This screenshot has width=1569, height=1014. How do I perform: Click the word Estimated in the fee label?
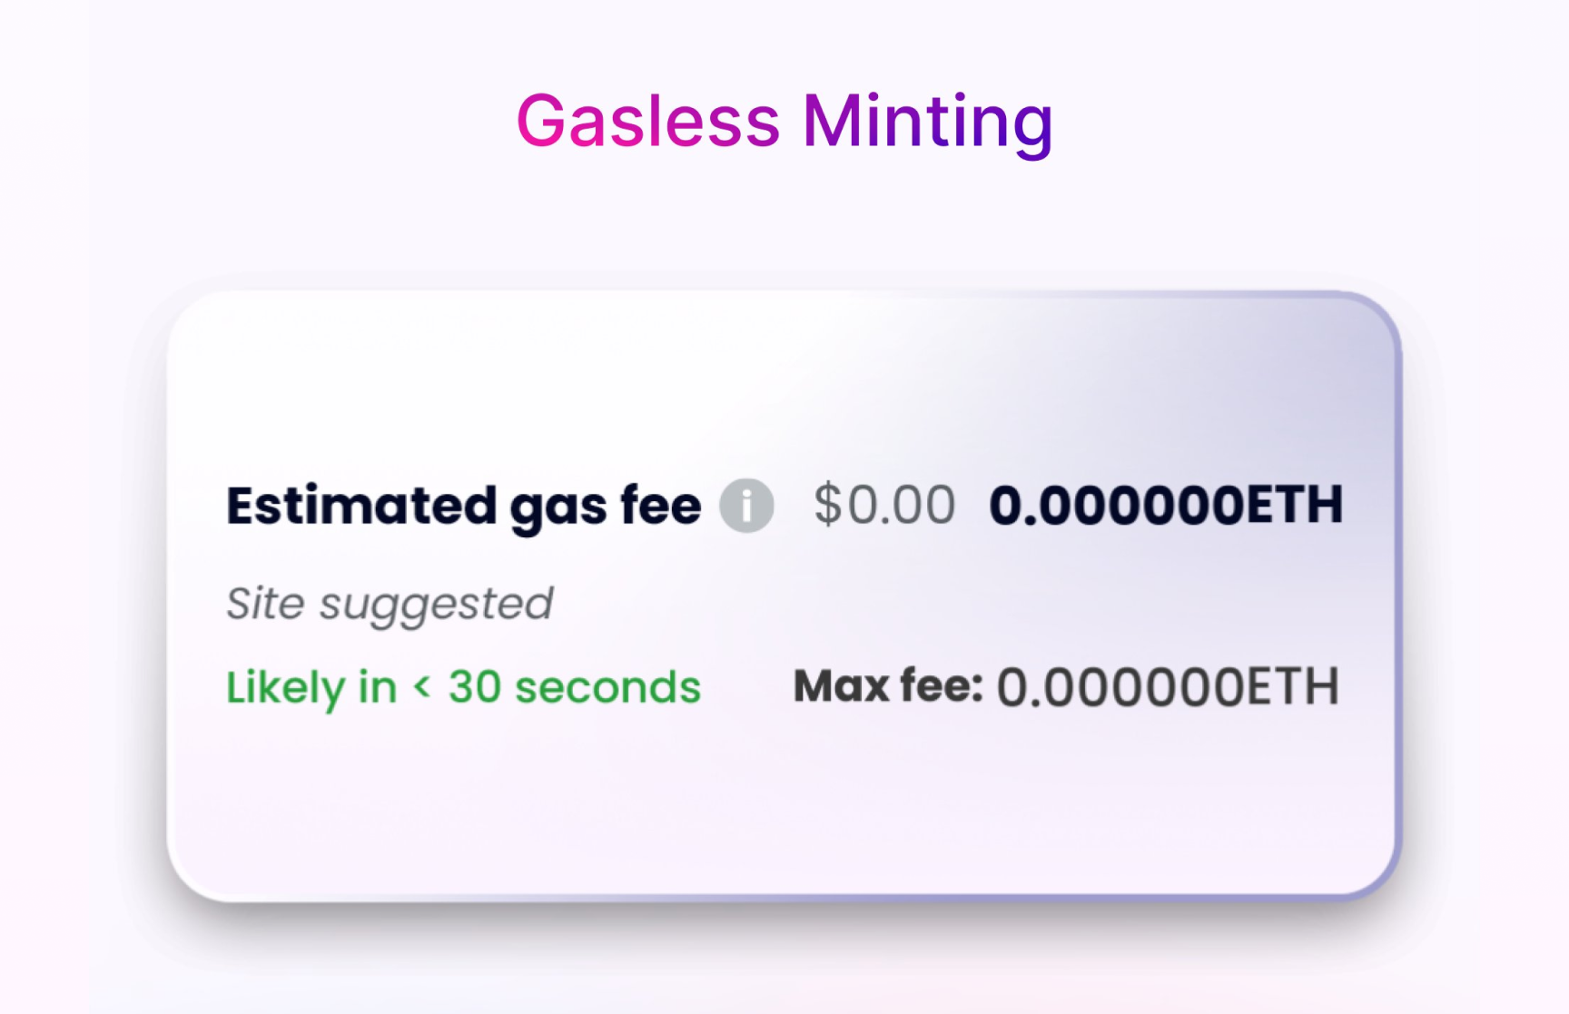click(361, 506)
